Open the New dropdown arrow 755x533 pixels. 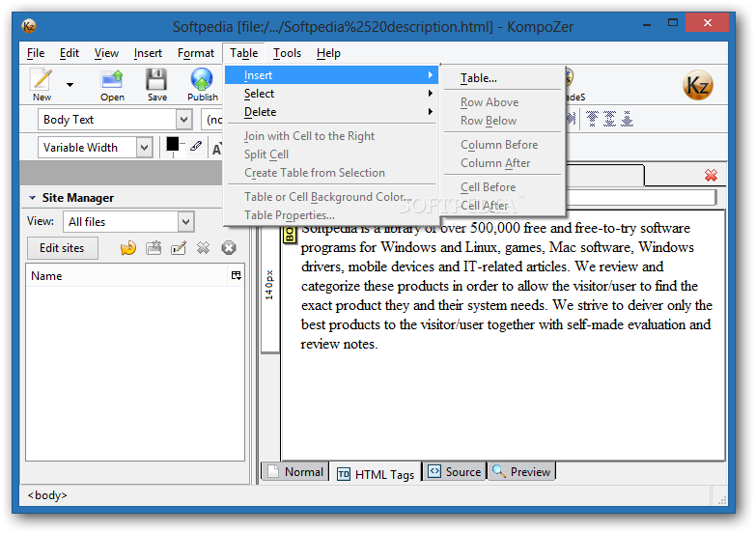70,85
